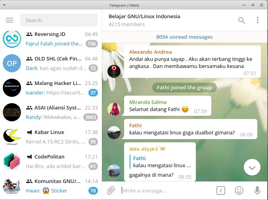Open the window menu arrow in title bar
This screenshot has height=200, width=268.
point(4,5)
